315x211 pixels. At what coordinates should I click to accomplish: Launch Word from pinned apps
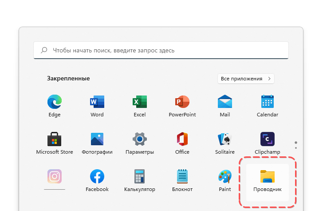click(x=97, y=106)
